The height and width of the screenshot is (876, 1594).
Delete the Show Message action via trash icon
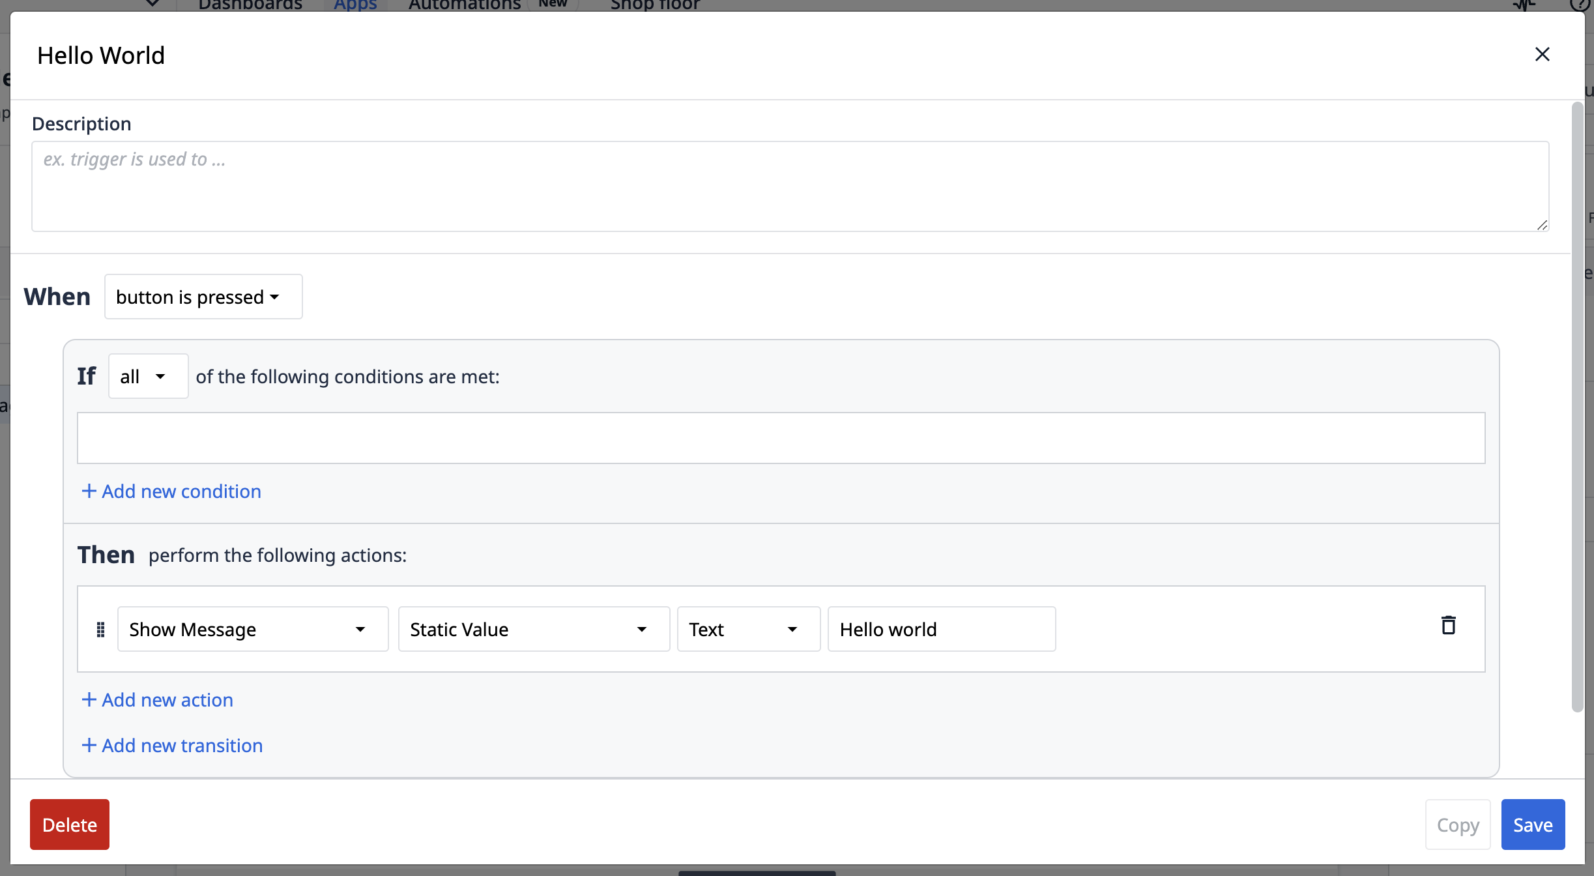1448,625
